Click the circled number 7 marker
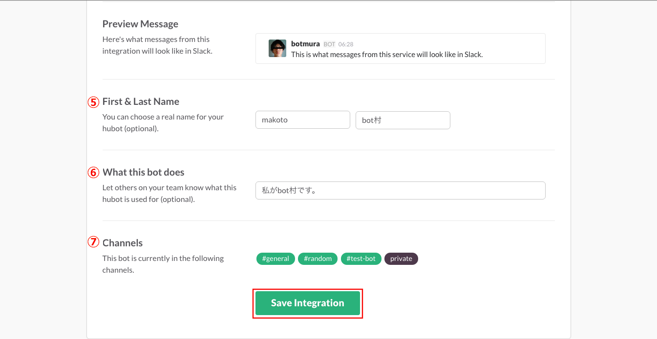 tap(93, 242)
